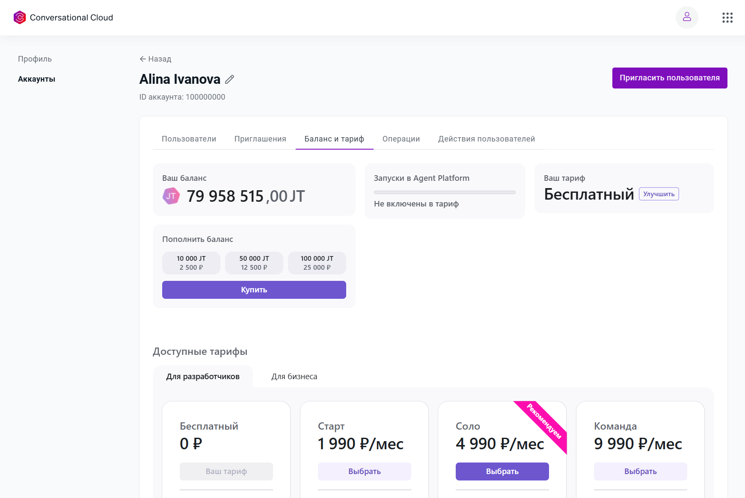The width and height of the screenshot is (745, 498).
Task: Select the 50 000 JT top-up option
Action: point(254,263)
